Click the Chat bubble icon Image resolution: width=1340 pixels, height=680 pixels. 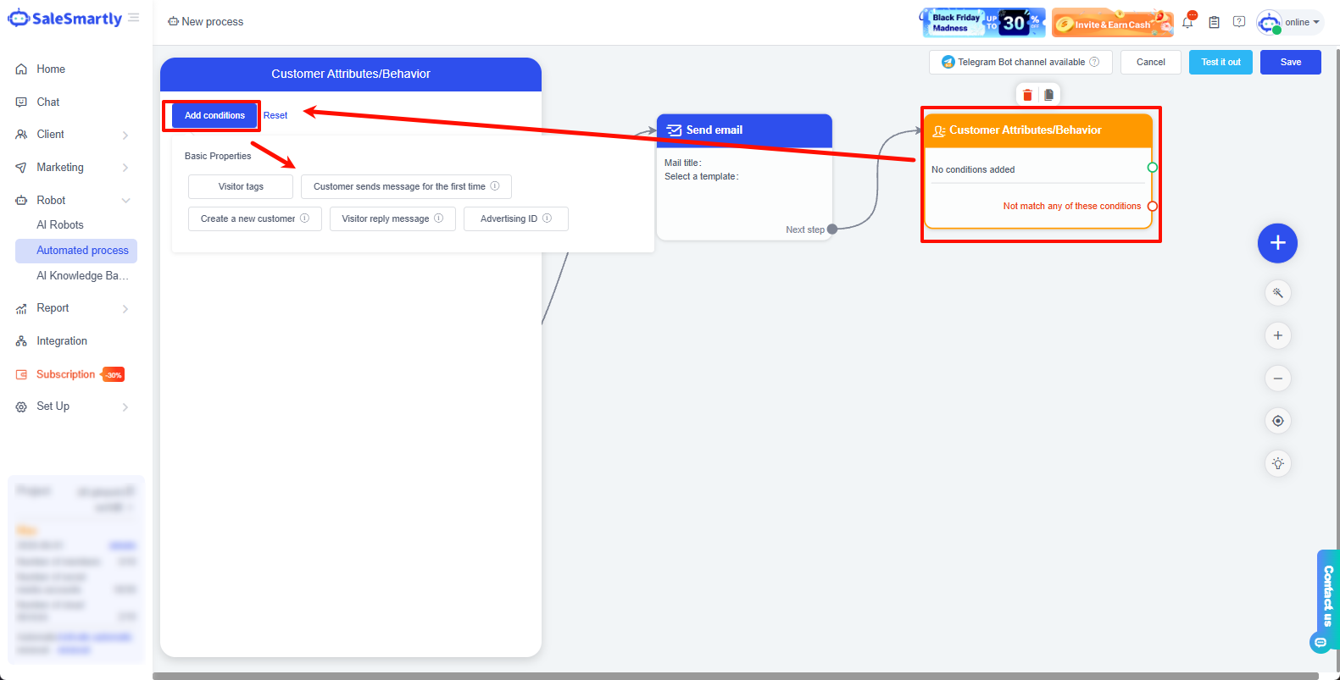[x=21, y=102]
